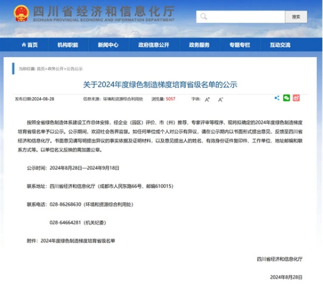Share article via WeChat icon
The width and height of the screenshot is (323, 287).
[x=286, y=98]
